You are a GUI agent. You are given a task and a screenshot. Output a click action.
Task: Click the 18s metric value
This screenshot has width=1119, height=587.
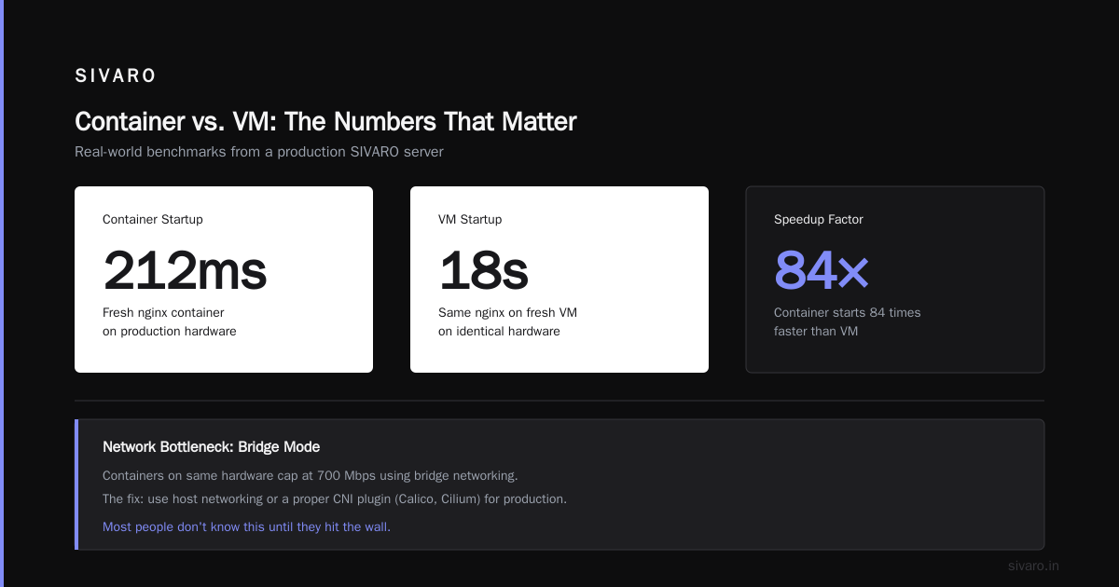tap(483, 271)
